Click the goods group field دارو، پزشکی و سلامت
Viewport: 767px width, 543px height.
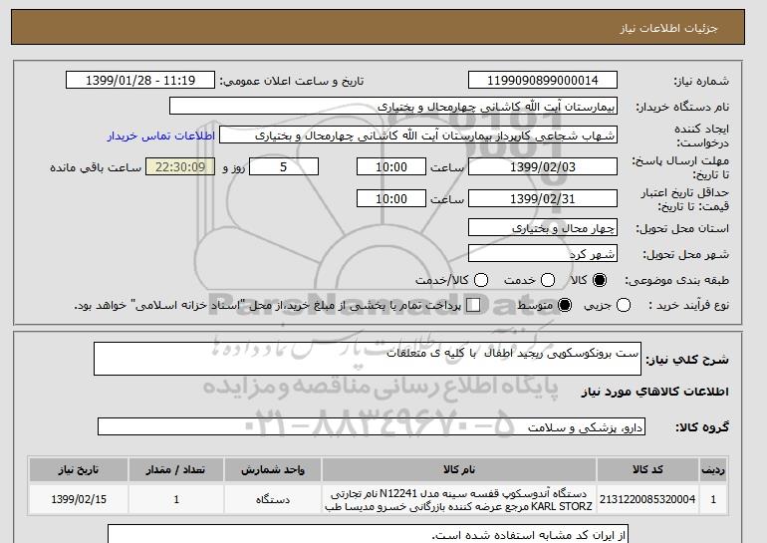(372, 426)
